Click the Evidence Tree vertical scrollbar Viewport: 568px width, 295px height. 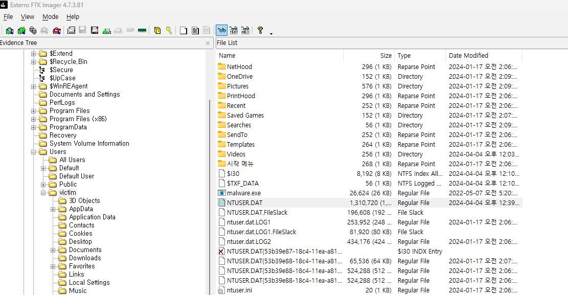[210, 197]
